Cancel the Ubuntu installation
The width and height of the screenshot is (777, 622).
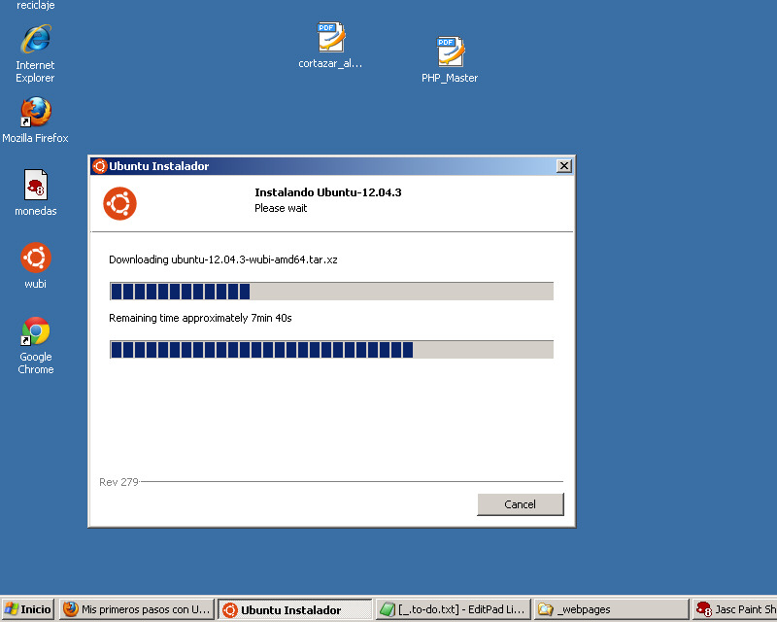tap(521, 504)
